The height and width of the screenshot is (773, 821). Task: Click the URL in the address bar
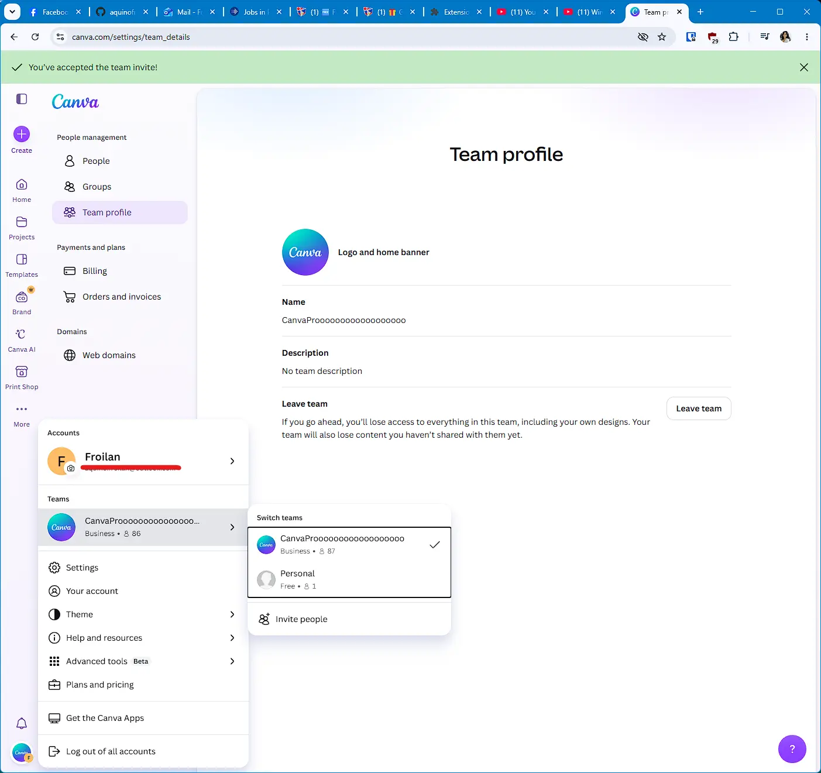pos(131,37)
